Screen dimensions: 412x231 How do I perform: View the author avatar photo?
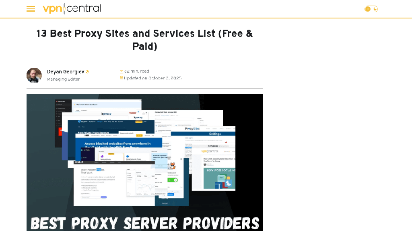coord(34,75)
